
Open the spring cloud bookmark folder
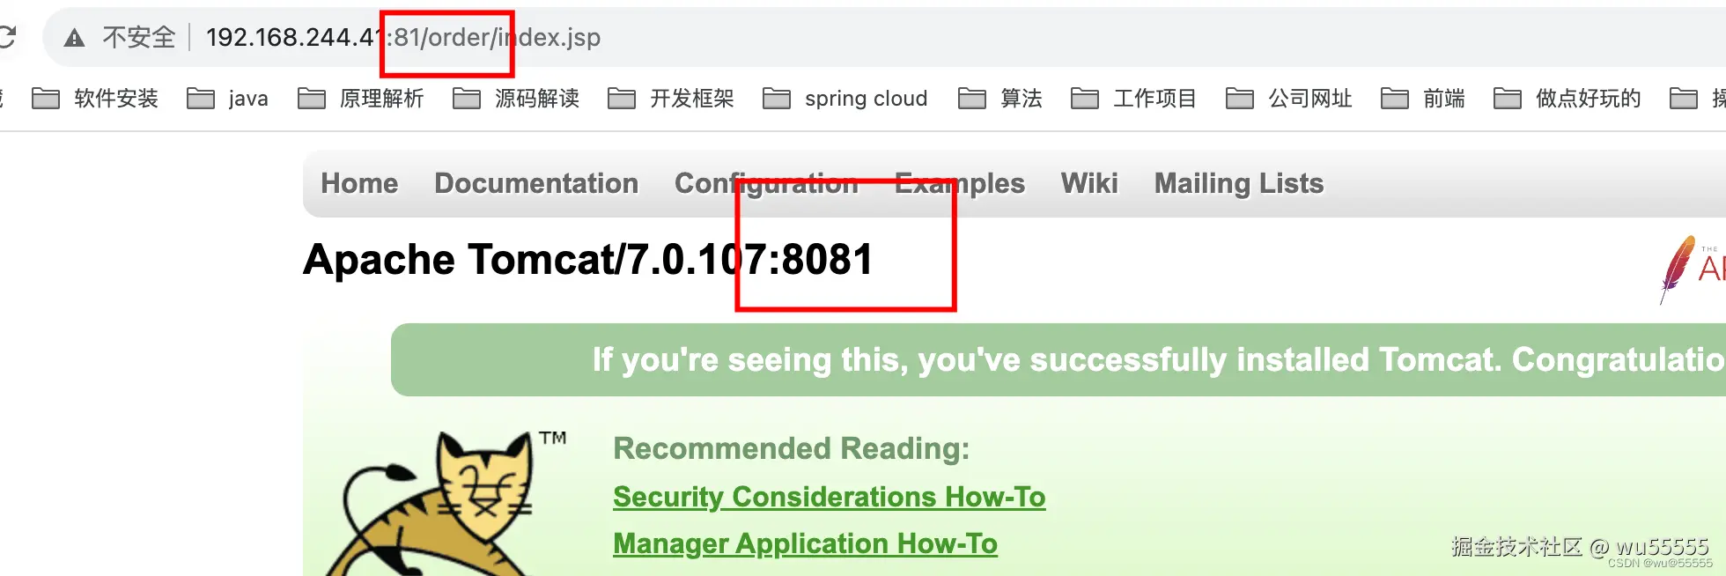click(845, 98)
